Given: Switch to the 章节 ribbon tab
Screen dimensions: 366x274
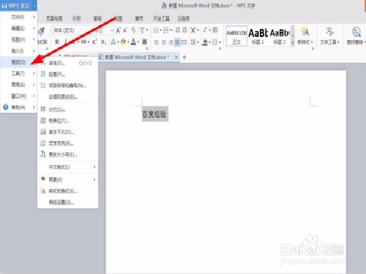Looking at the screenshot, I should pos(139,19).
